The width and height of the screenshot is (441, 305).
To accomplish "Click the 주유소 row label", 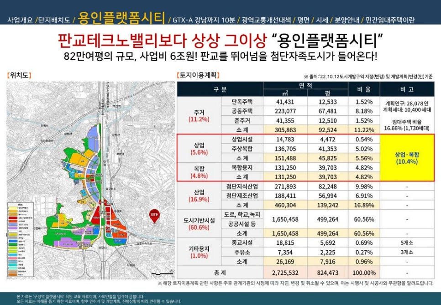I will tap(242, 252).
